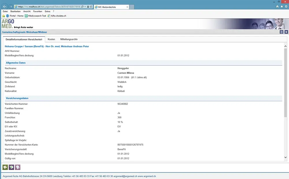
Task: Close the MC-Bestandesliste browser tab
Action: pyautogui.click(x=127, y=7)
